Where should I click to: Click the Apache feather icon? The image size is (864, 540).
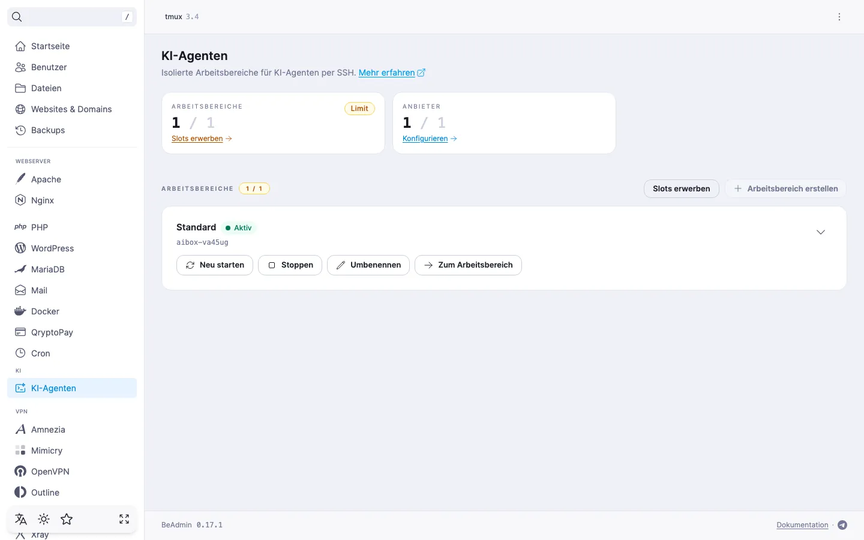(20, 179)
